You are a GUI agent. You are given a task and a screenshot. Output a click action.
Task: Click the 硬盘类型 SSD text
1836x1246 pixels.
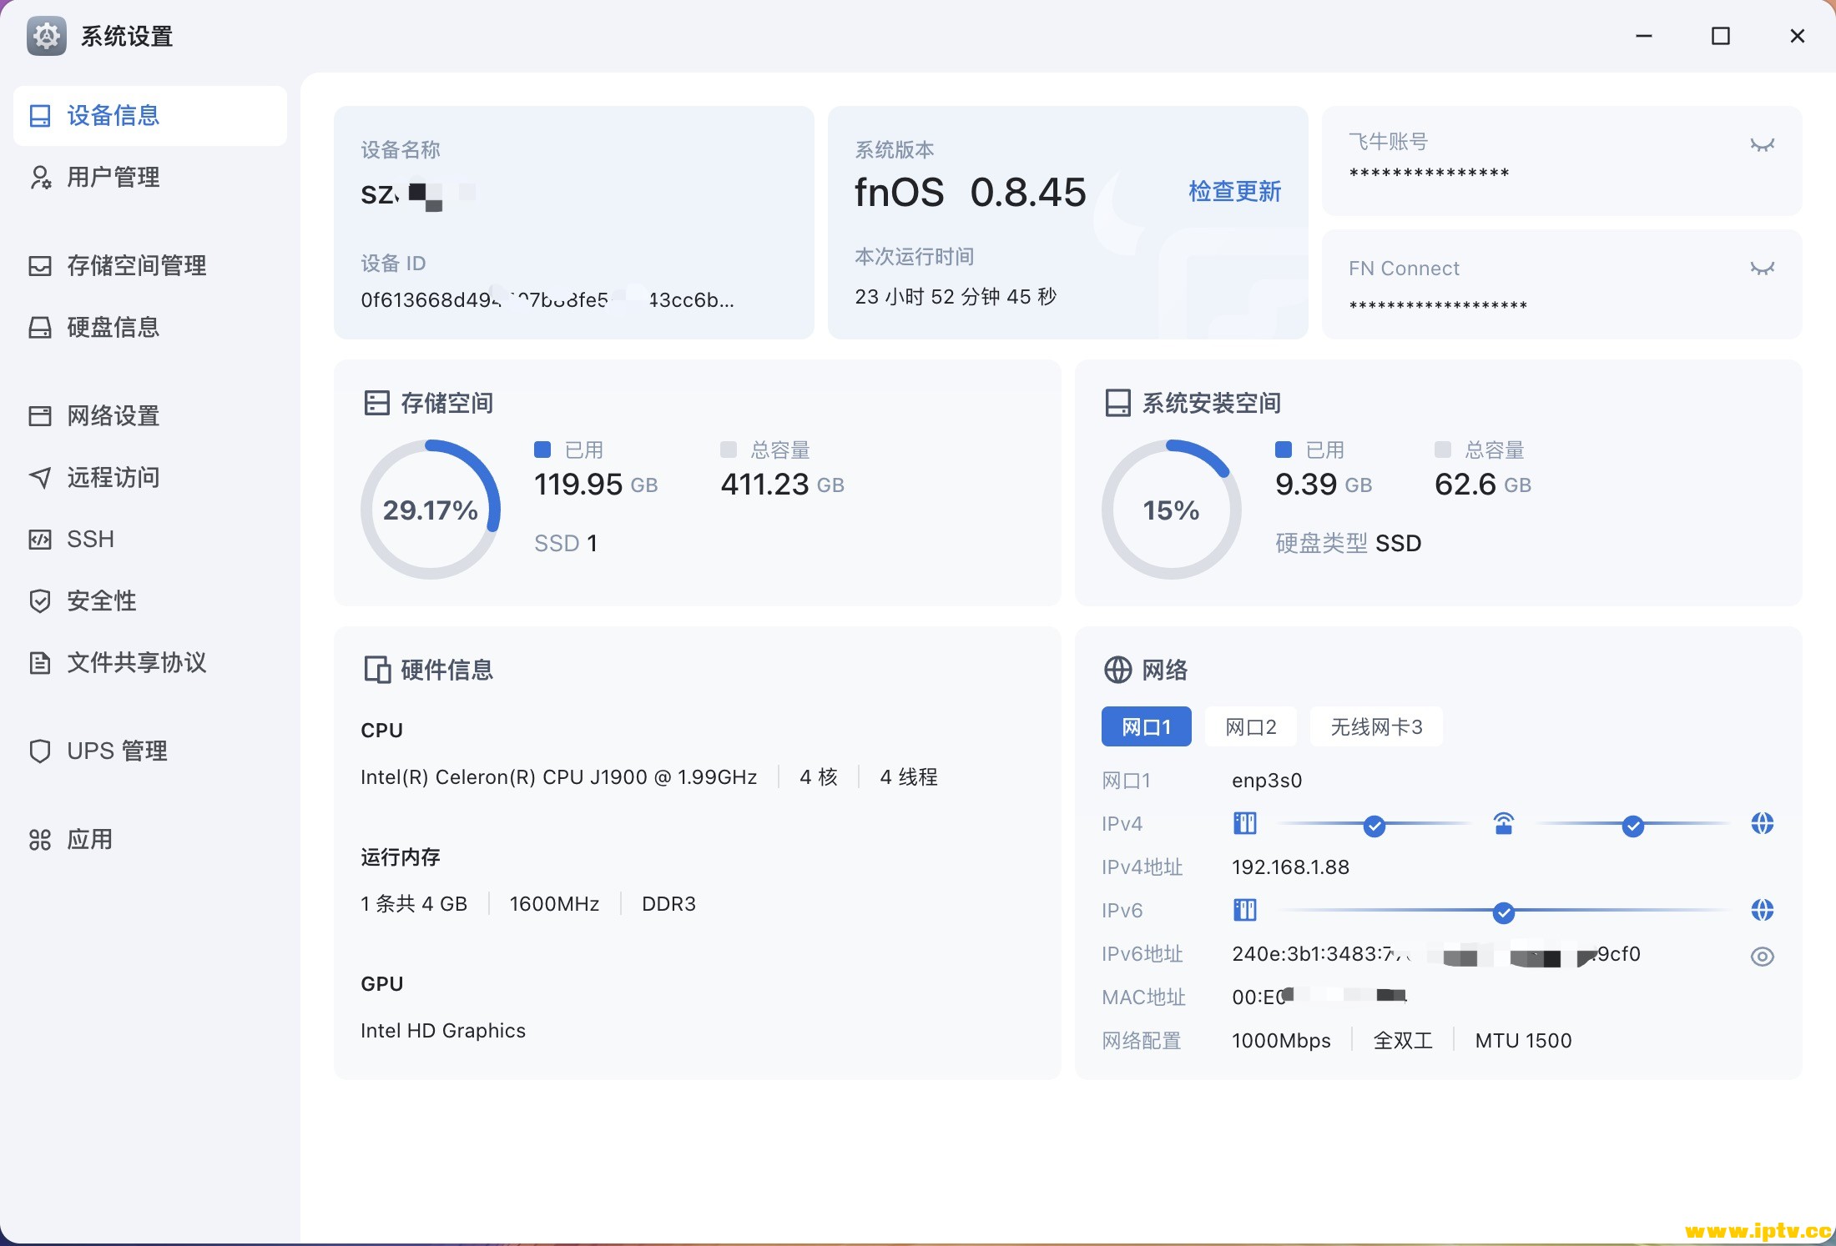click(x=1348, y=544)
